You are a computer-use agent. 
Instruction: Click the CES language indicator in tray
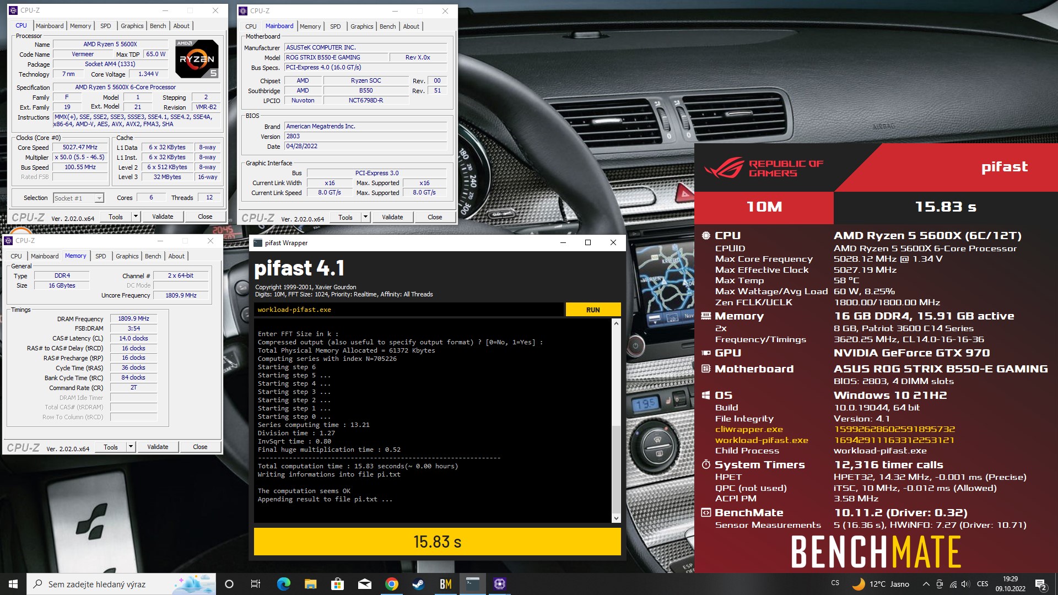tap(983, 584)
